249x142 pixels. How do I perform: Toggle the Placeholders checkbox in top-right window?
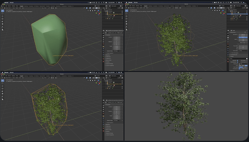(x=247, y=60)
